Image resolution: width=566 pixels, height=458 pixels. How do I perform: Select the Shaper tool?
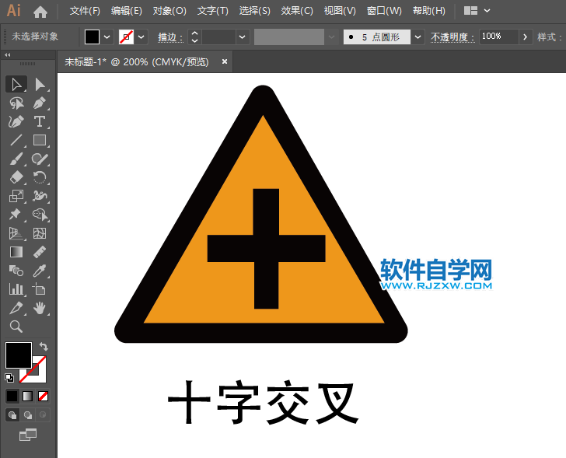pos(40,159)
